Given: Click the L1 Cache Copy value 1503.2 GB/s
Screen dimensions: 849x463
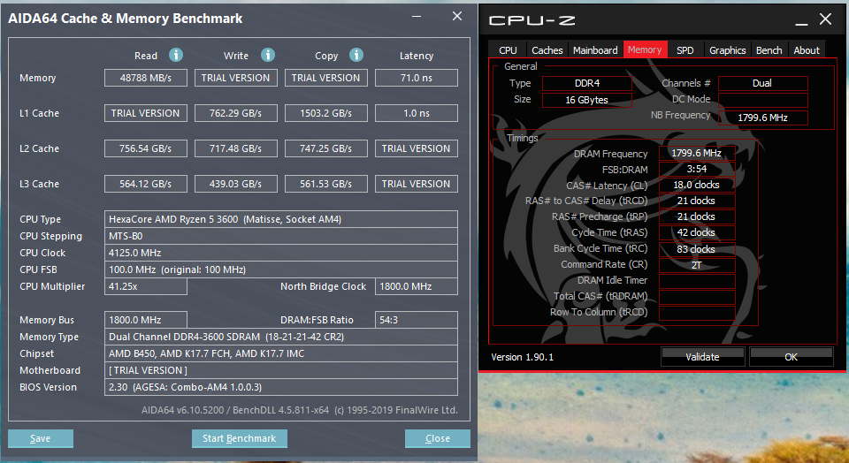Looking at the screenshot, I should pos(326,113).
